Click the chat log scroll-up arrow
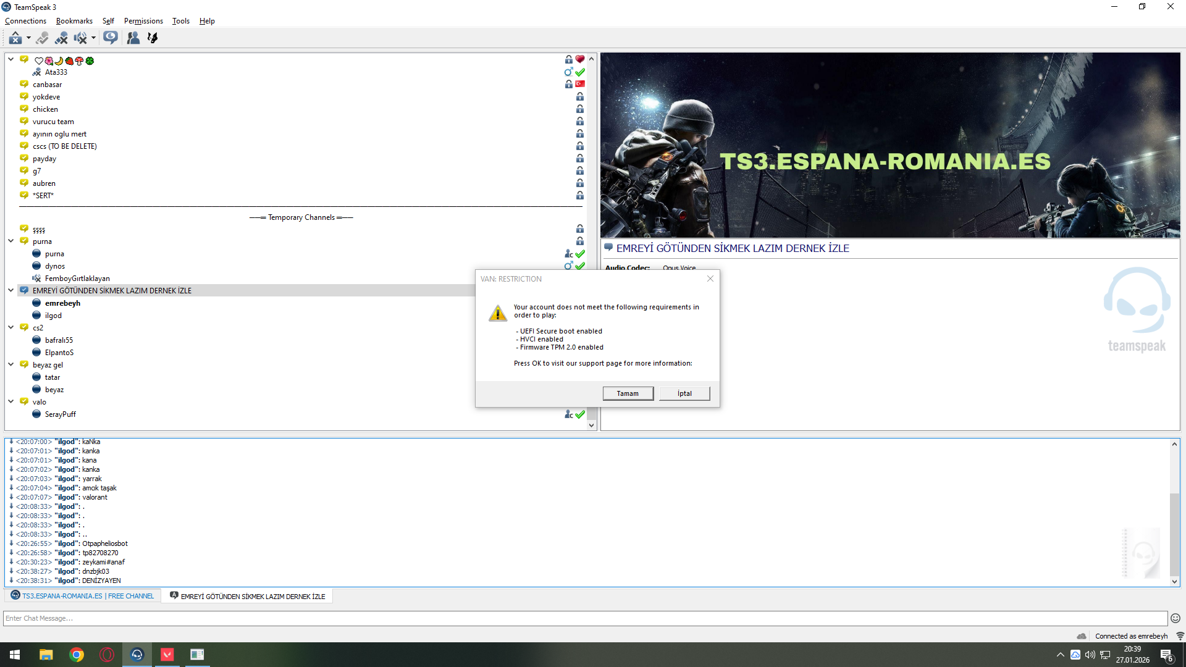The image size is (1186, 667). [x=1174, y=444]
